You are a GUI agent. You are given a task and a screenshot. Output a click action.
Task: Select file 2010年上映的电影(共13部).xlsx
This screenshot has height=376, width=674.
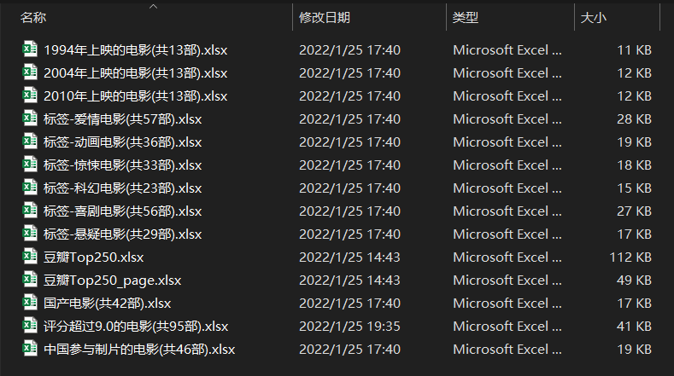click(x=135, y=95)
